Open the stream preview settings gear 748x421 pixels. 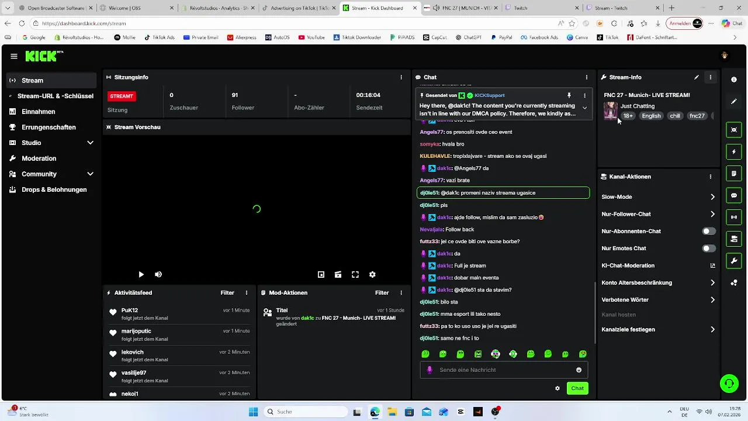click(372, 274)
